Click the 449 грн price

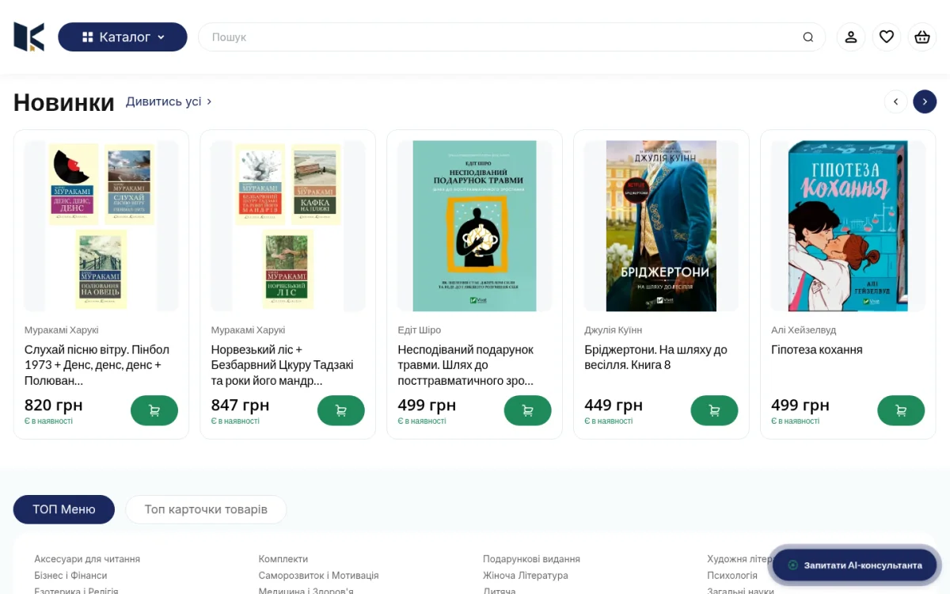pyautogui.click(x=614, y=406)
